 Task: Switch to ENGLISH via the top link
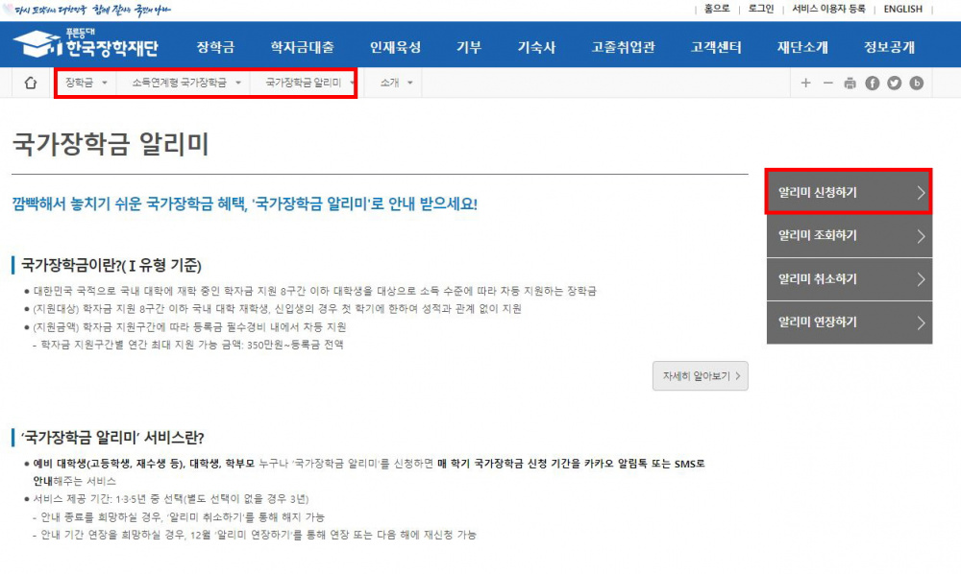(x=901, y=10)
